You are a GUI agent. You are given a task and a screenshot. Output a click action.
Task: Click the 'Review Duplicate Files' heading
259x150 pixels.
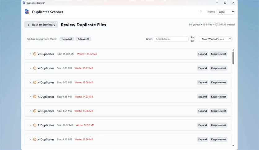tap(83, 25)
